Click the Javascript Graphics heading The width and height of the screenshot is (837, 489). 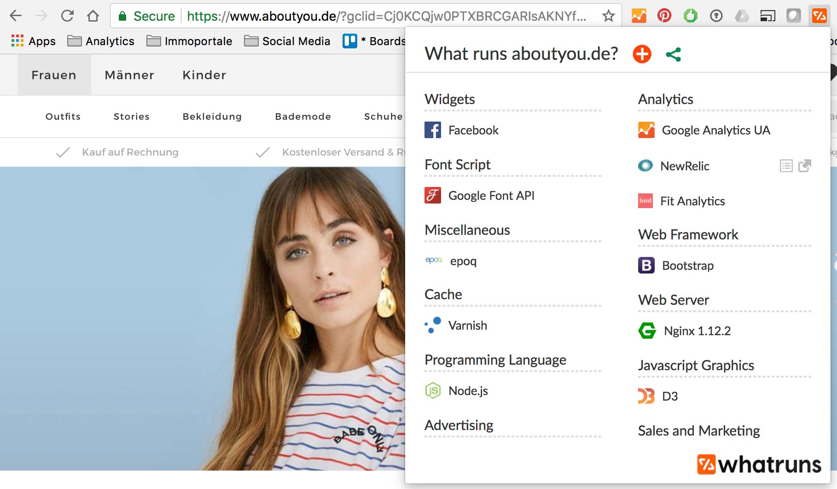click(x=696, y=365)
